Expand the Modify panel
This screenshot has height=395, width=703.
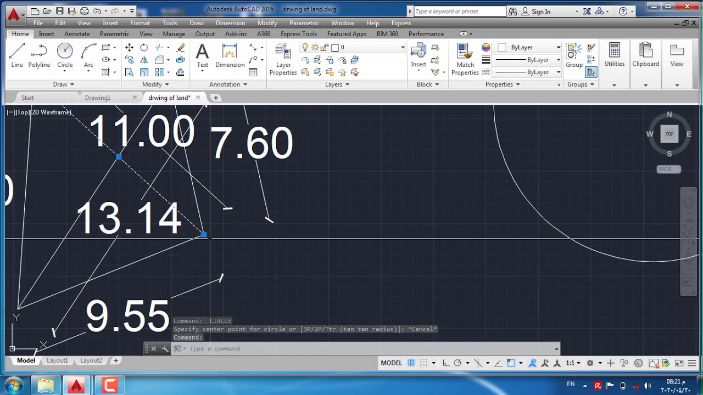point(155,84)
